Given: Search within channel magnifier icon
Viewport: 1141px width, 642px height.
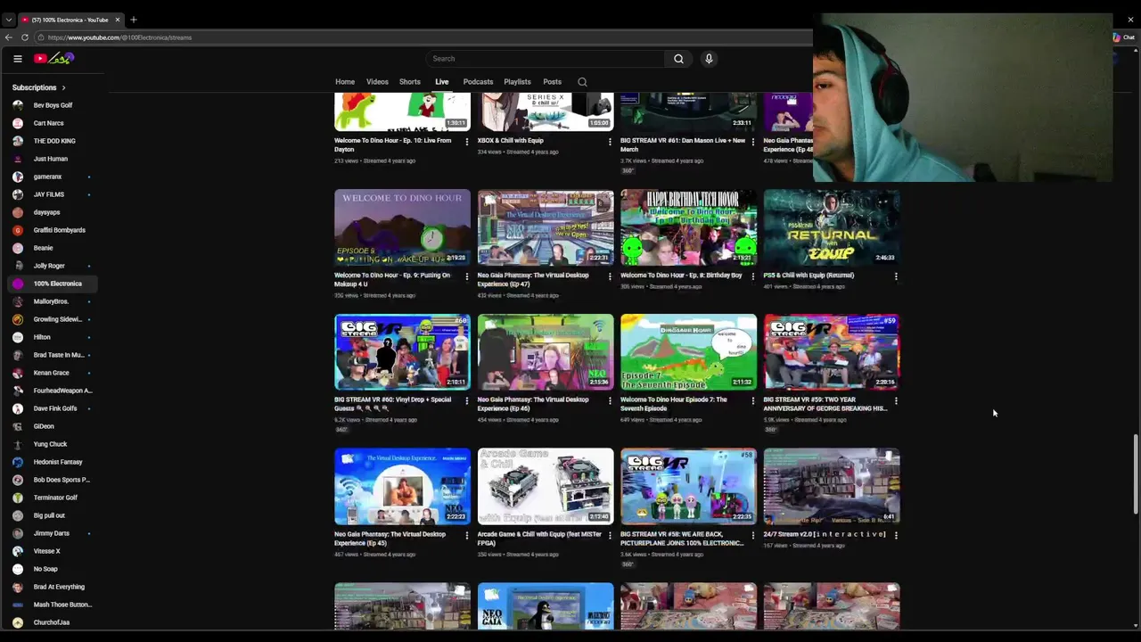Looking at the screenshot, I should (582, 82).
